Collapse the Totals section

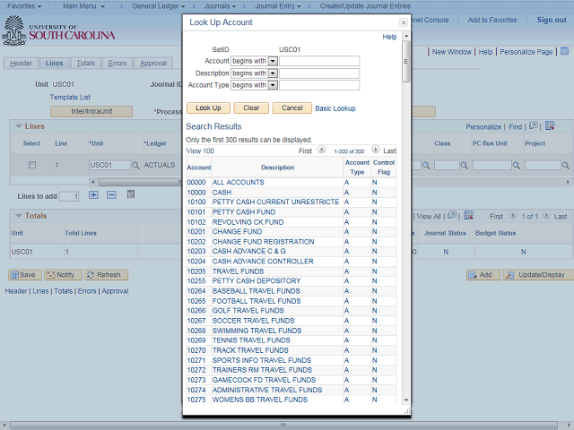(19, 216)
